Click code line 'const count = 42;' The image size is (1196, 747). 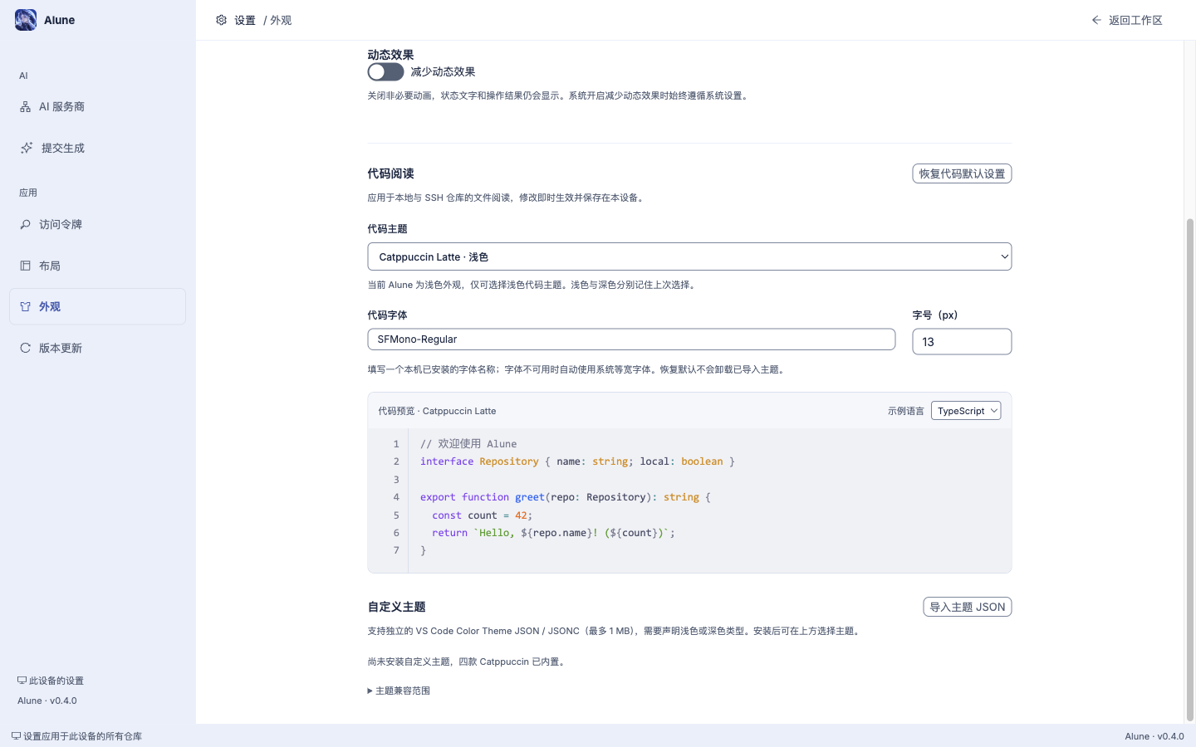[482, 515]
